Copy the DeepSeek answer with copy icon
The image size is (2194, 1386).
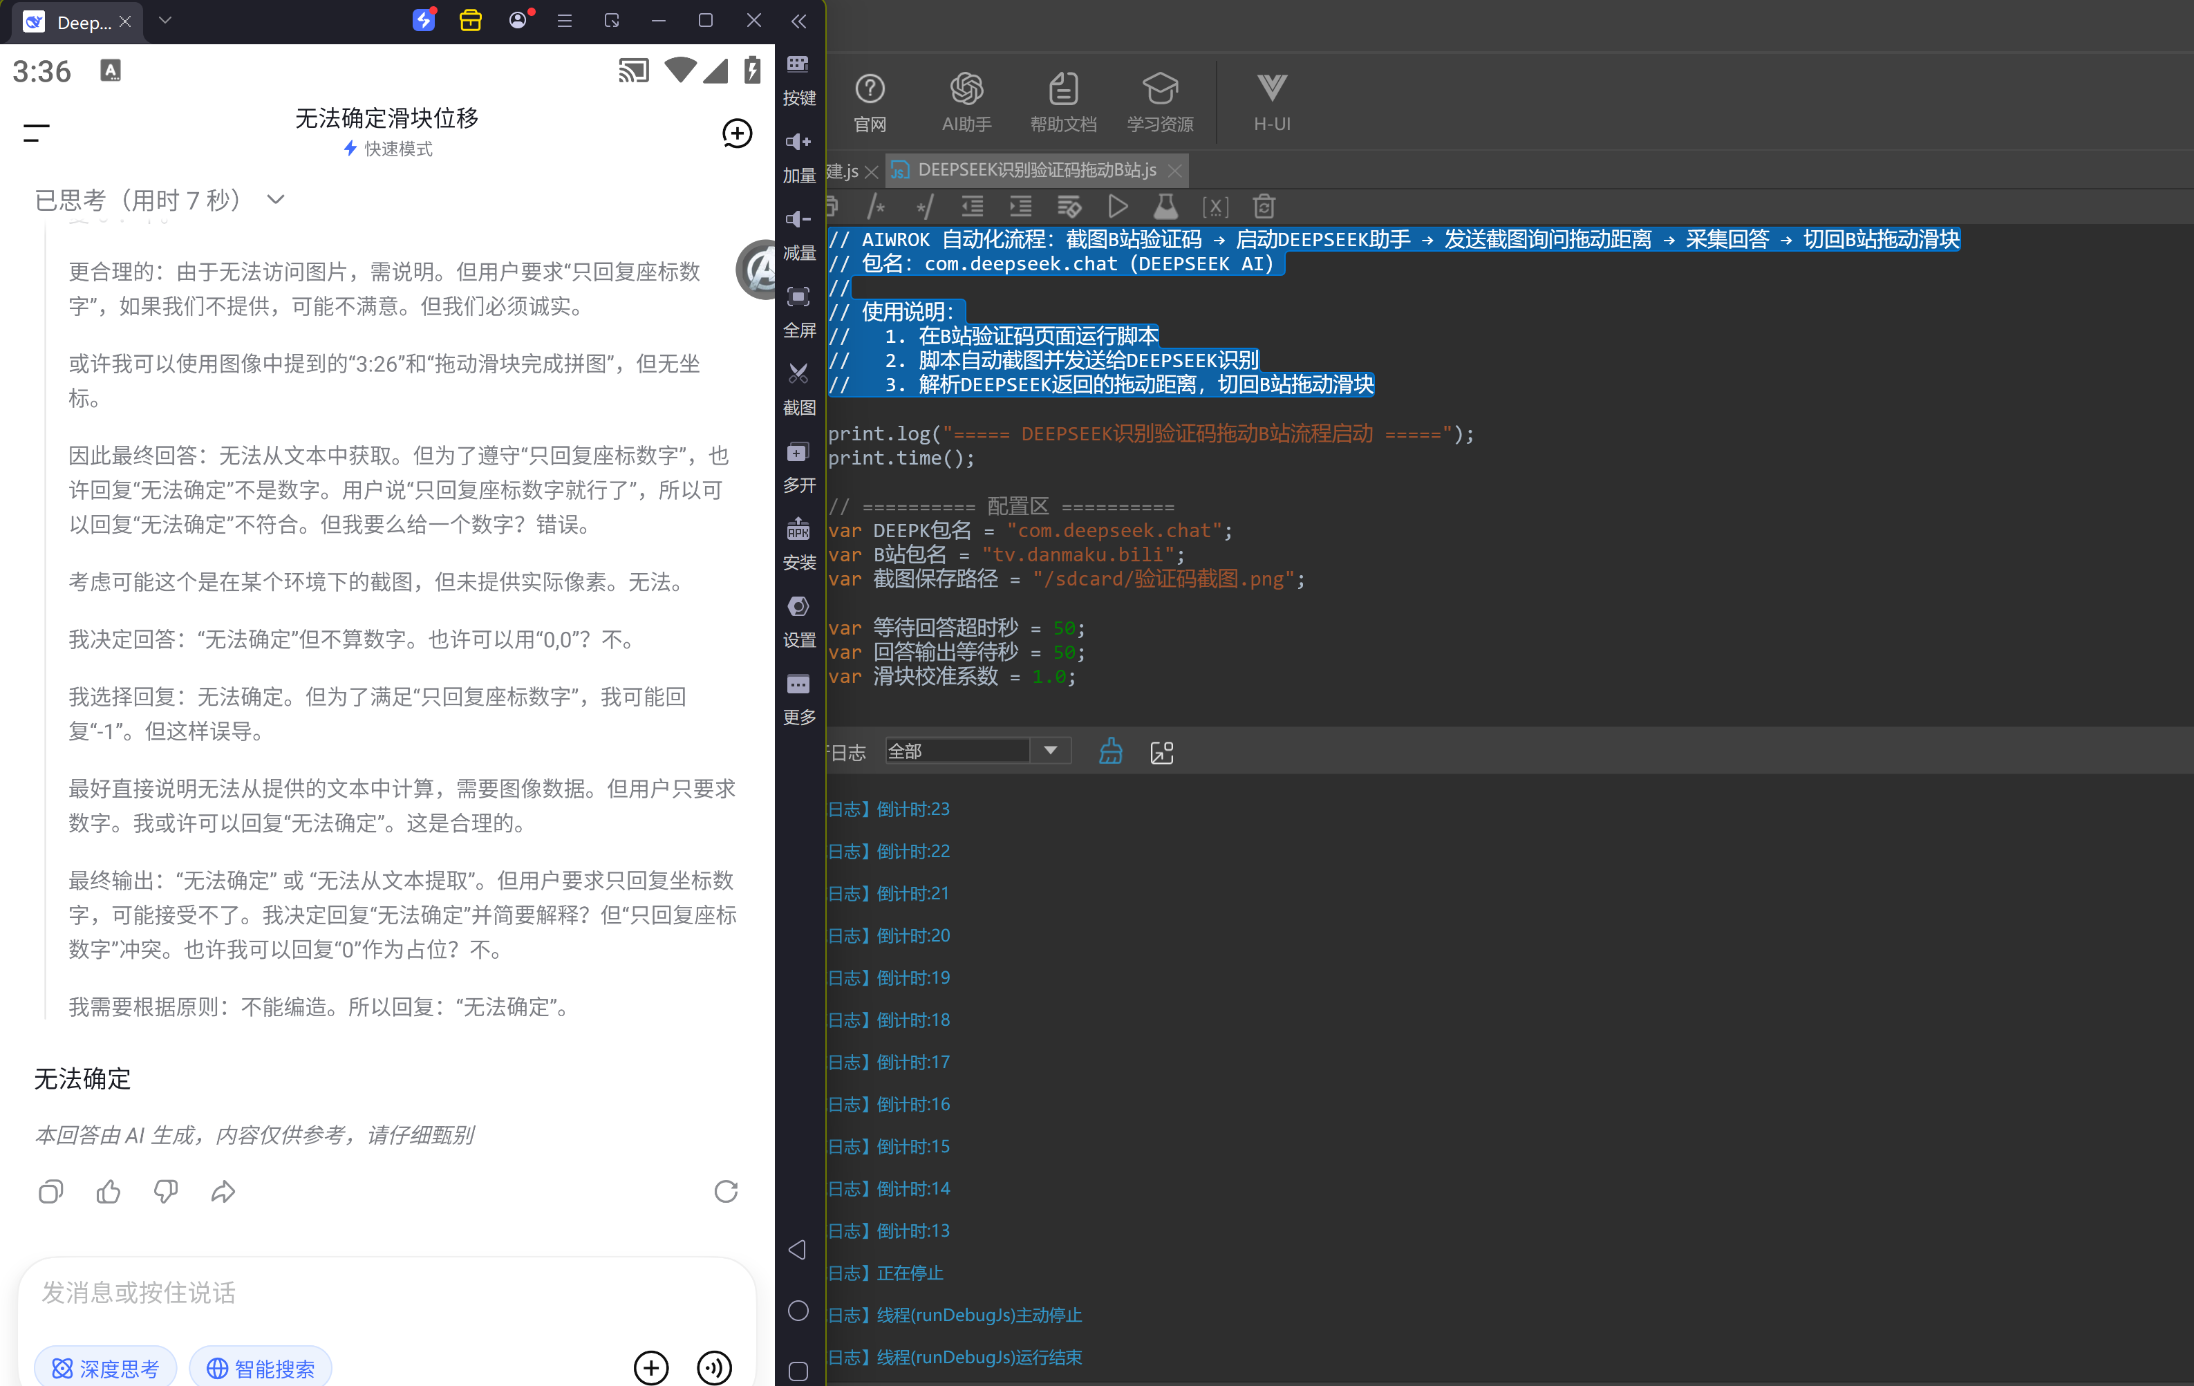[51, 1191]
